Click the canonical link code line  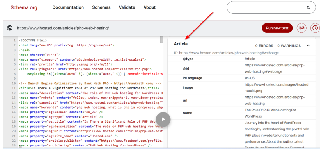point(91,102)
